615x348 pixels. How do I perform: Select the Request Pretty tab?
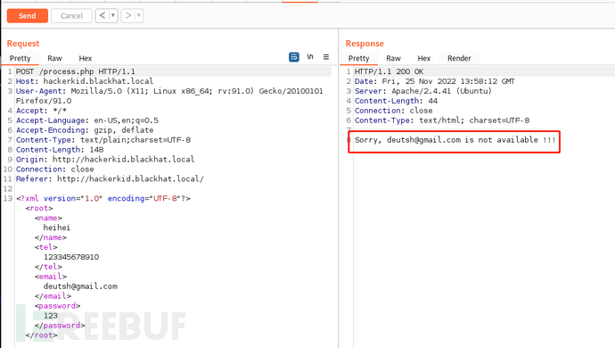point(20,58)
